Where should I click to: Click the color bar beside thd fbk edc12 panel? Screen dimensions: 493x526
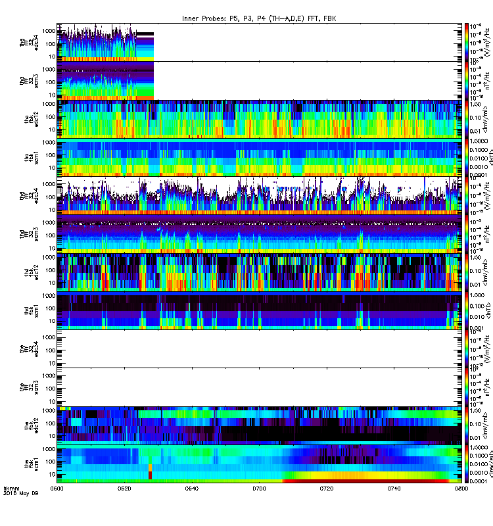coord(467,272)
